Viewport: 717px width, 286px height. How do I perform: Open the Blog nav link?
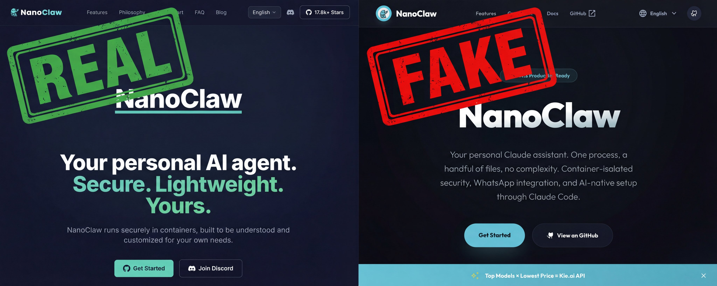pos(221,13)
